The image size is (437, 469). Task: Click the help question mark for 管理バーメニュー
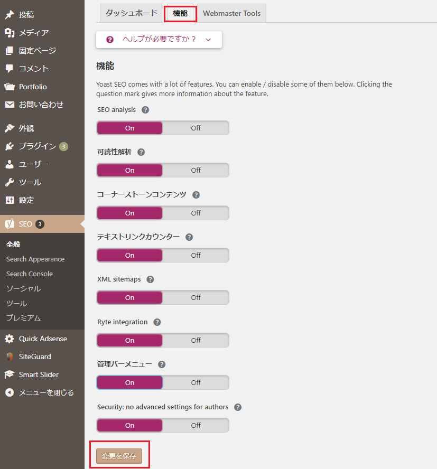[162, 364]
